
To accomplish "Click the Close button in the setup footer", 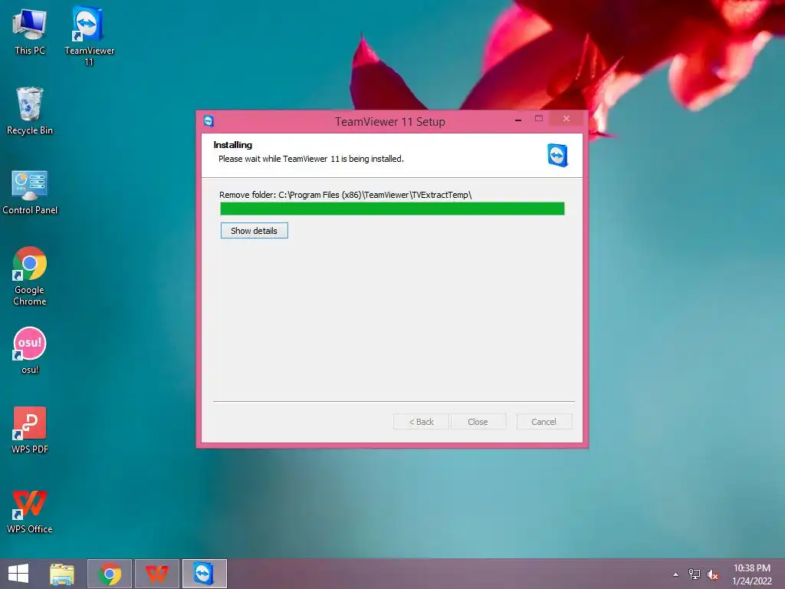I will pyautogui.click(x=478, y=422).
